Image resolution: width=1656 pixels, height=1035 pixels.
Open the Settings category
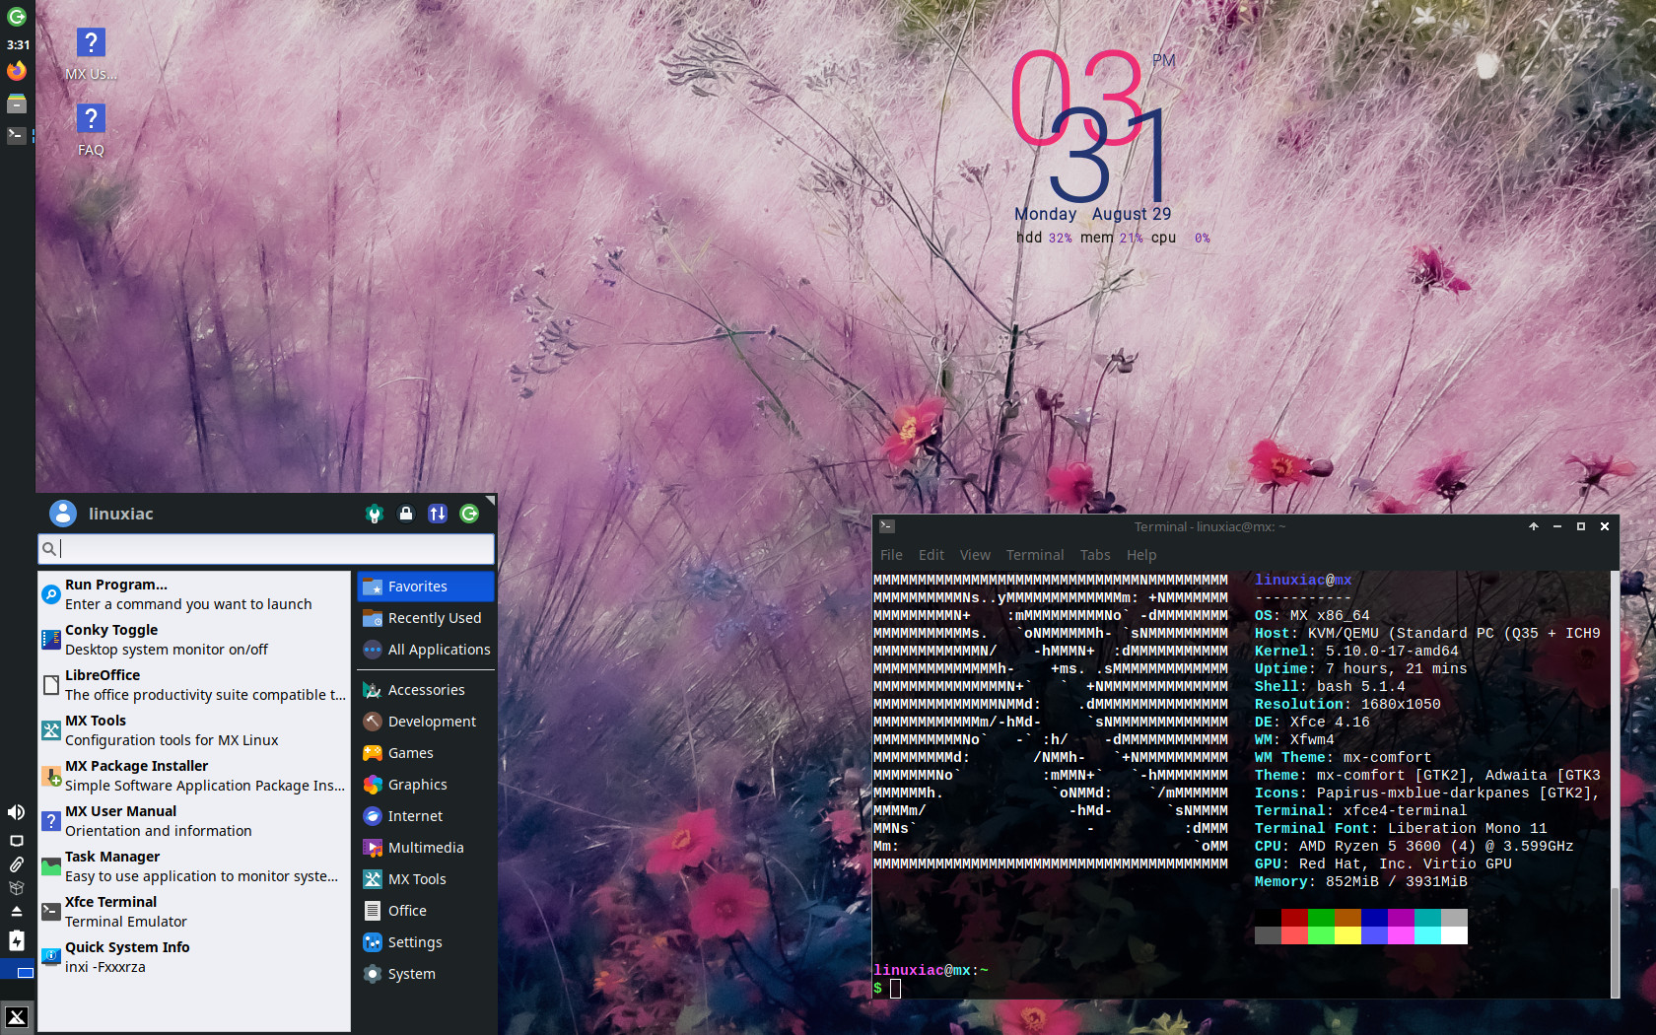[426, 942]
